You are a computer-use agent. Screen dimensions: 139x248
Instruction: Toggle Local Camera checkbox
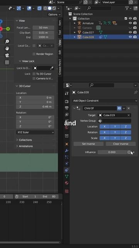34,46
